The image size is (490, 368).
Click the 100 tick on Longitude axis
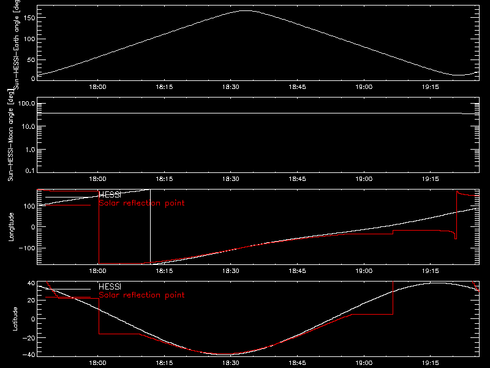coord(29,206)
